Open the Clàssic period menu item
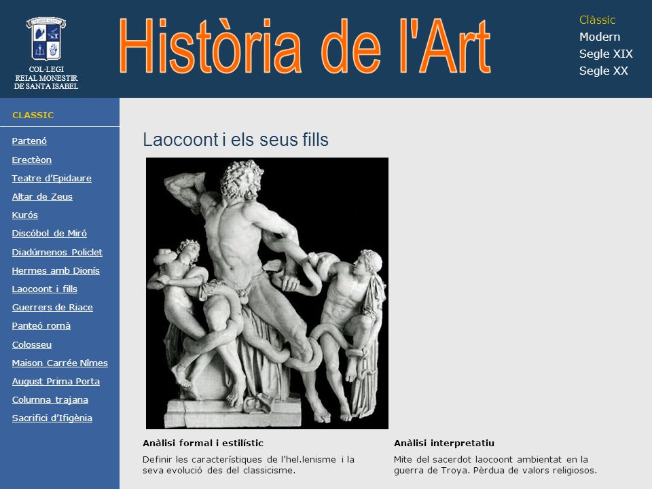Viewport: 652px width, 489px height. (597, 20)
